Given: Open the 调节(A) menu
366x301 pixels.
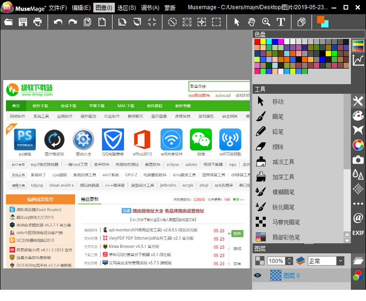Looking at the screenshot, I should pos(150,8).
